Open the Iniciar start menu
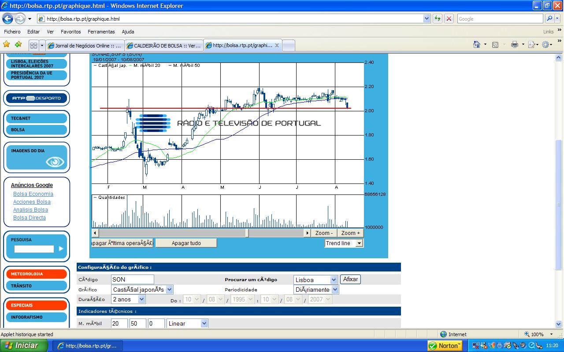 pos(24,345)
